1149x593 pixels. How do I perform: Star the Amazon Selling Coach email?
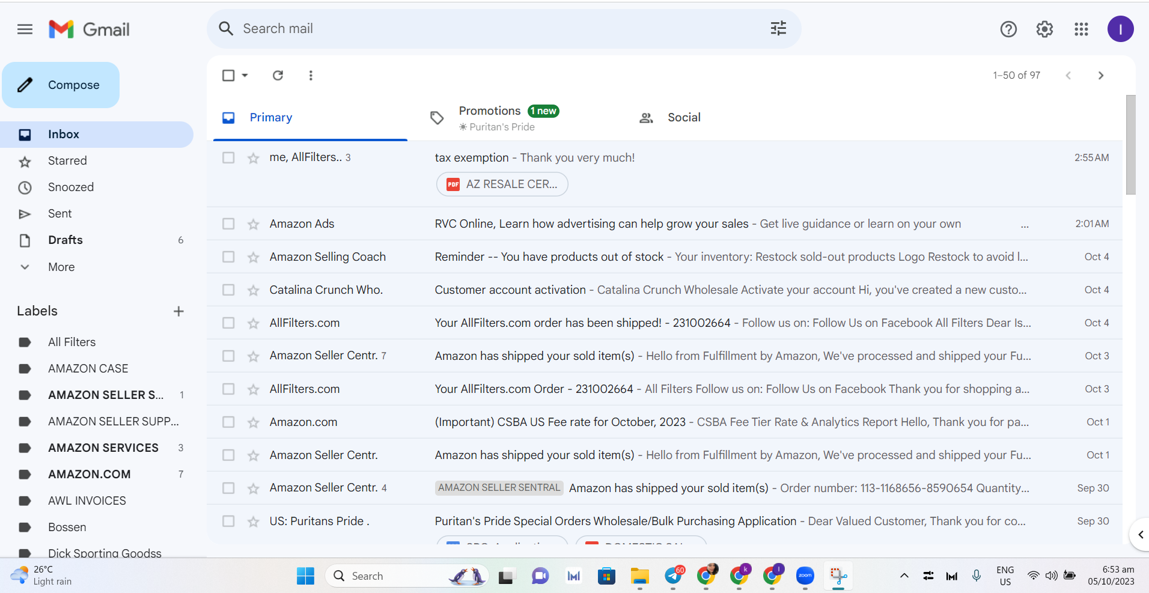pos(254,257)
